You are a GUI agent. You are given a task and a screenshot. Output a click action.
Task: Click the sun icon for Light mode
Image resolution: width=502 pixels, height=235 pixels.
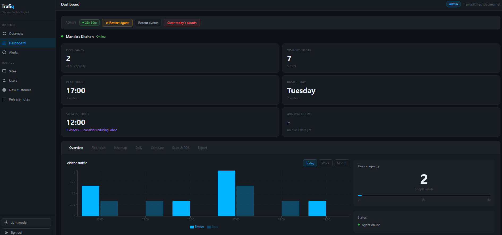pos(6,222)
